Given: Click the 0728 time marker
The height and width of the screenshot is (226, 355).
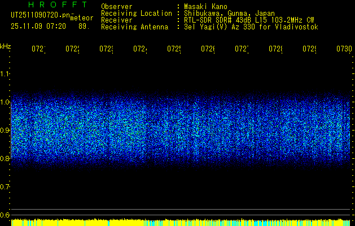Looking at the screenshot, I should pos(275,49).
